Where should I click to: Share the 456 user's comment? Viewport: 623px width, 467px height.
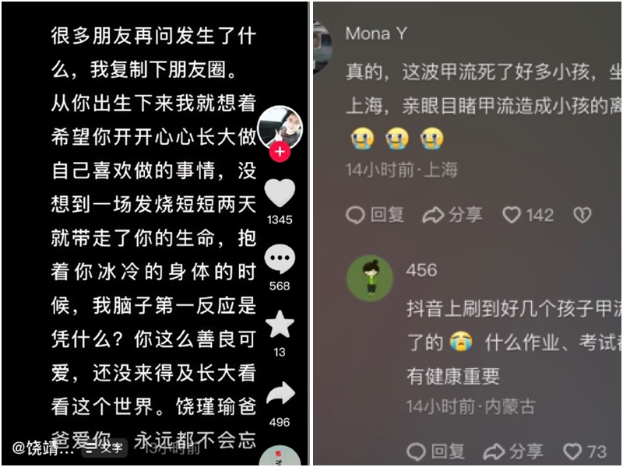[x=513, y=451]
